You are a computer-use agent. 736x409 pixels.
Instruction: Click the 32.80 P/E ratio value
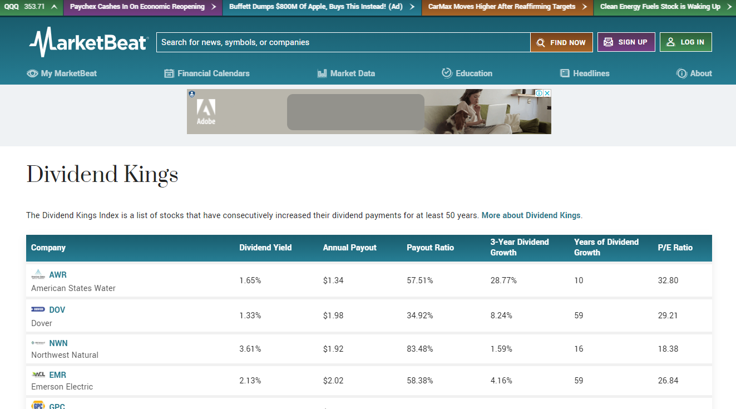668,280
